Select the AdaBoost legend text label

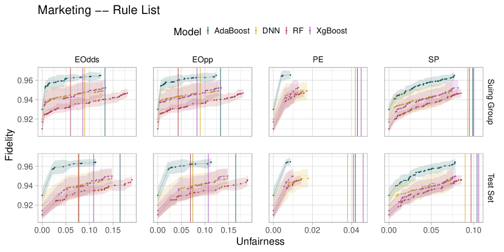(231, 31)
